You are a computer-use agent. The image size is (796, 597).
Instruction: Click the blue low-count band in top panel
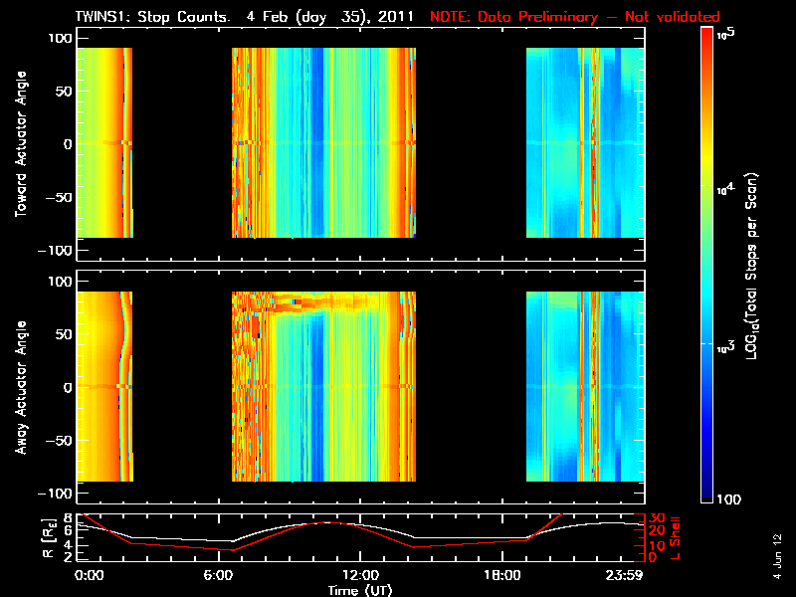coord(316,142)
